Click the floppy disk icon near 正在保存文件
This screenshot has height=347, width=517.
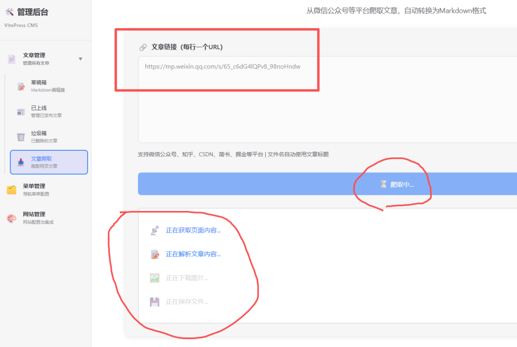[x=155, y=301]
